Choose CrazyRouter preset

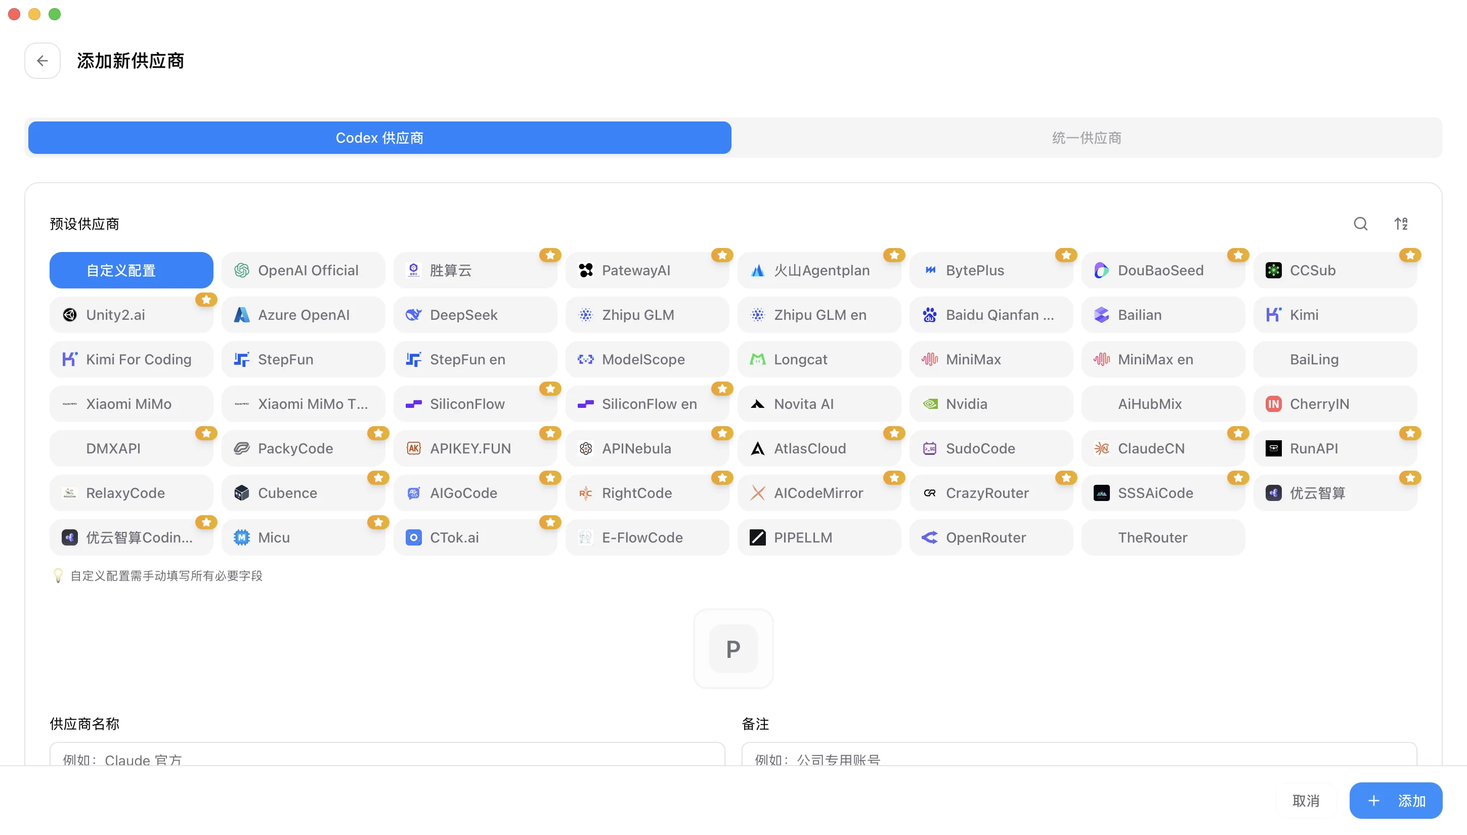click(991, 493)
